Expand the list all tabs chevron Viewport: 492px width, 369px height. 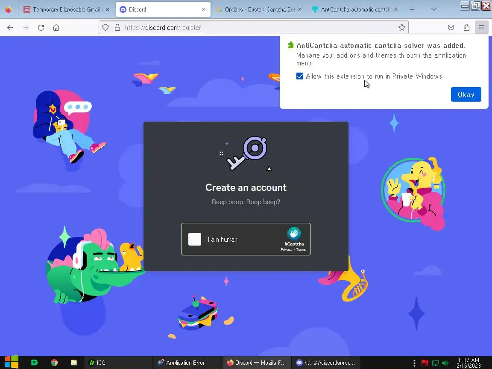[x=433, y=10]
